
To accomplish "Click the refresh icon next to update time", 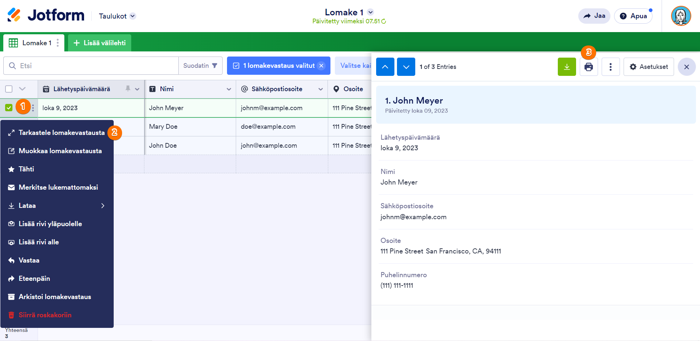I will click(383, 22).
